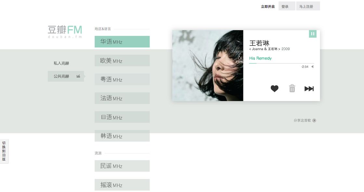364x192 pixels.
Task: Choose the 日语 MHz channel
Action: [122, 117]
